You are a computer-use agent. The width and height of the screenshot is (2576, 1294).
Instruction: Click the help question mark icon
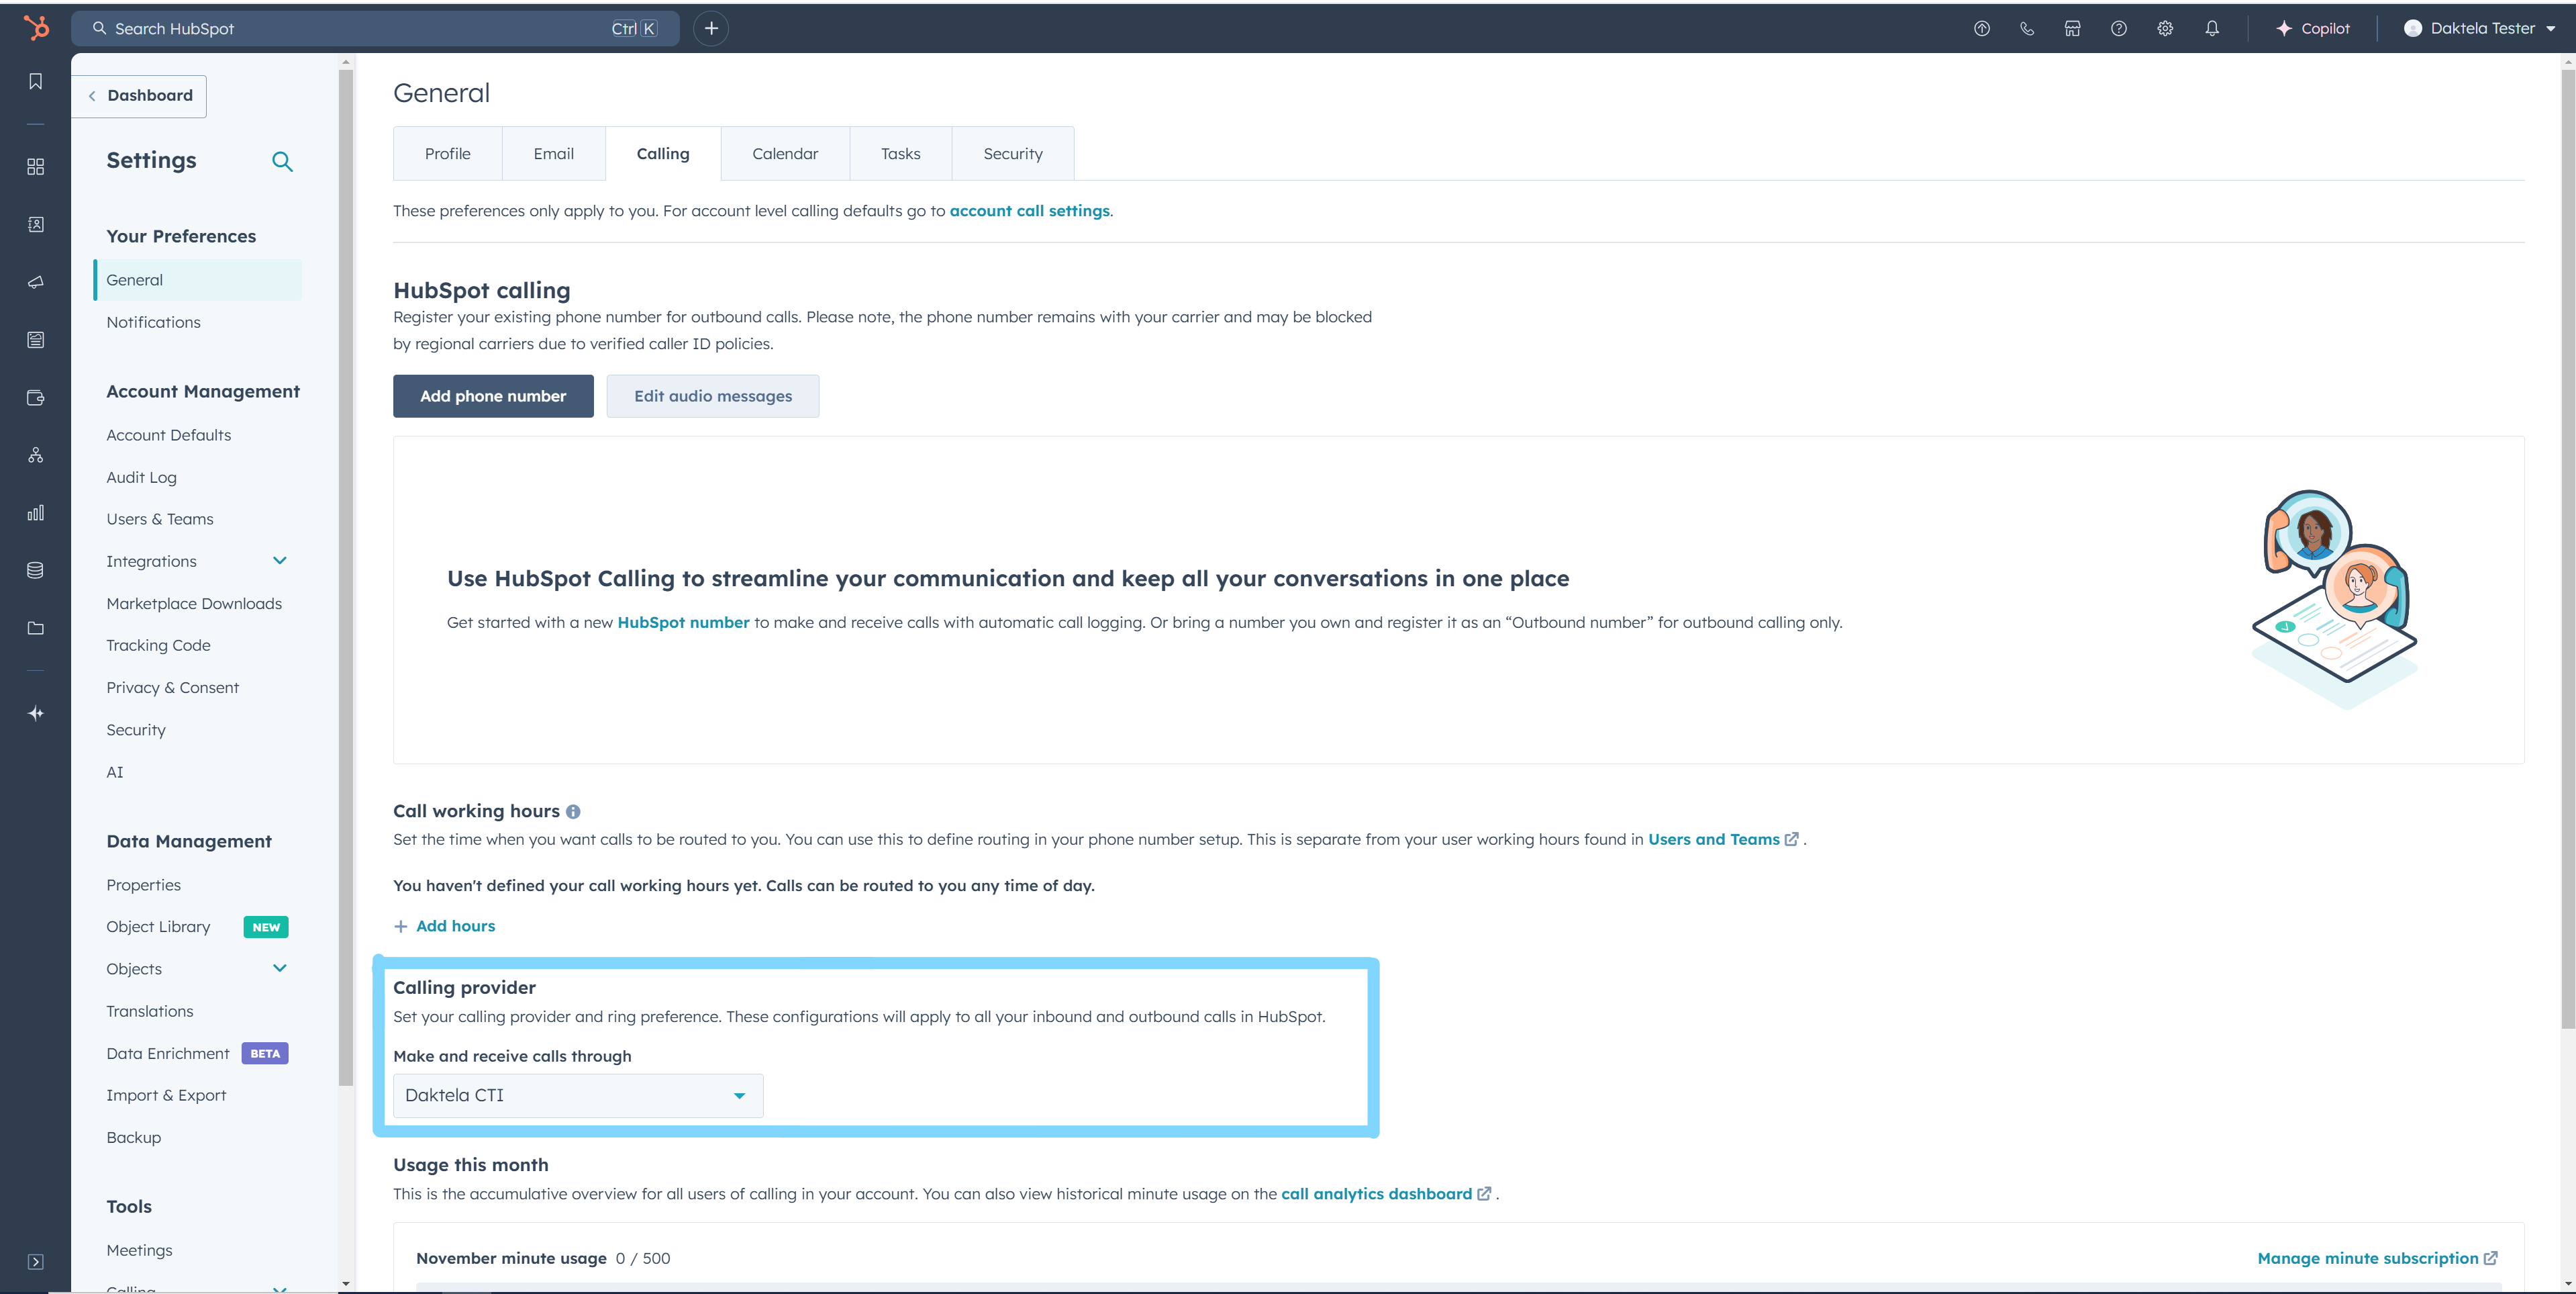(2118, 29)
